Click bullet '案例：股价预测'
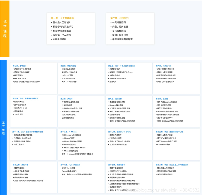202x195 pixels. pos(120,35)
